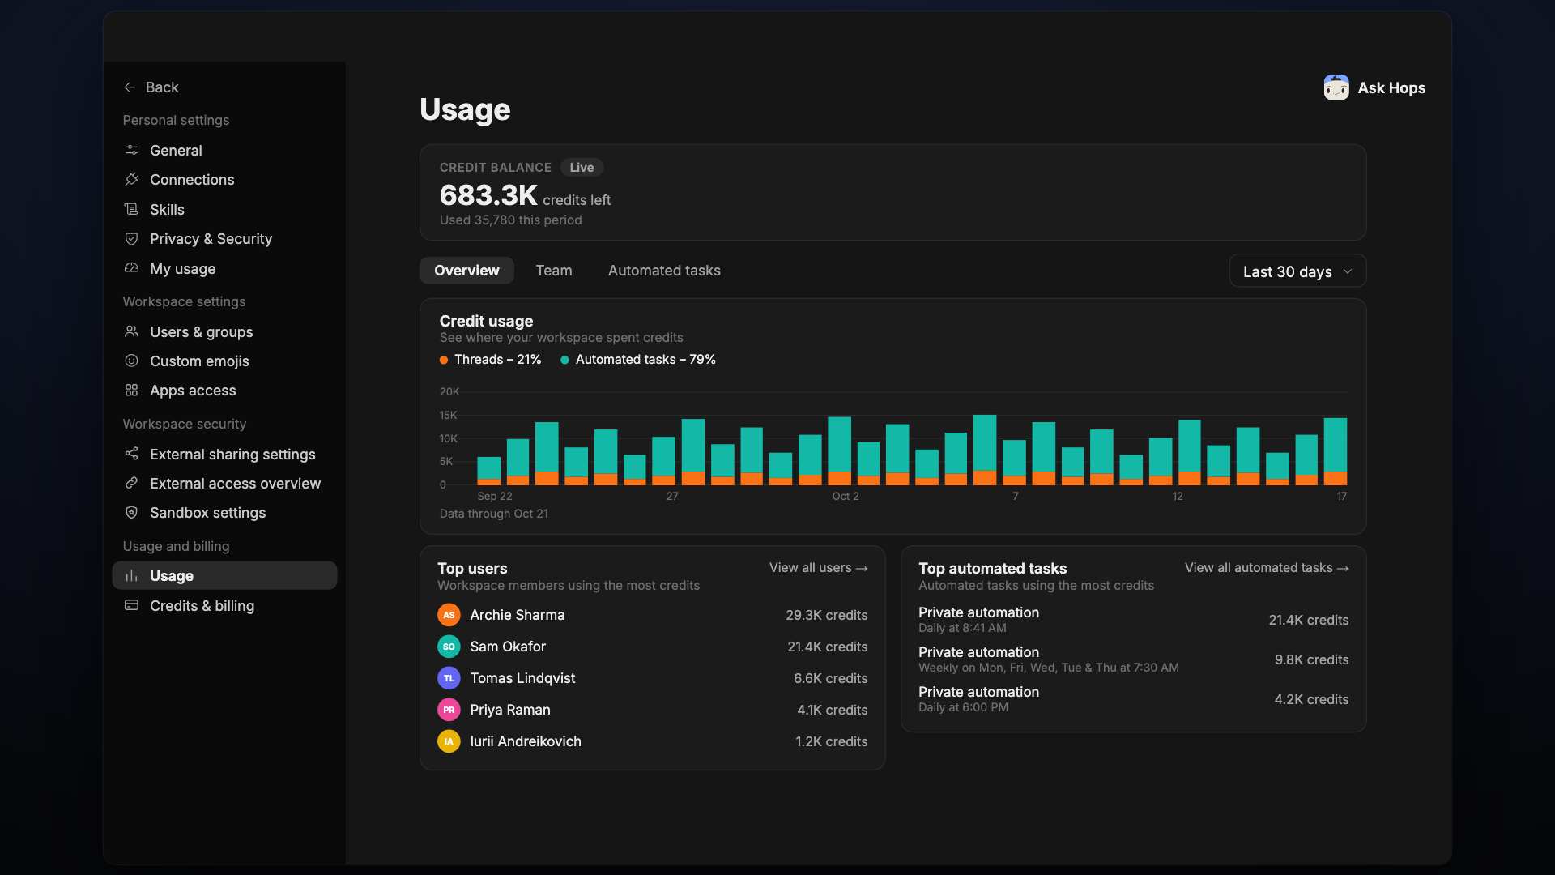This screenshot has width=1555, height=875.
Task: Click Priya Raman's PR avatar
Action: (449, 710)
